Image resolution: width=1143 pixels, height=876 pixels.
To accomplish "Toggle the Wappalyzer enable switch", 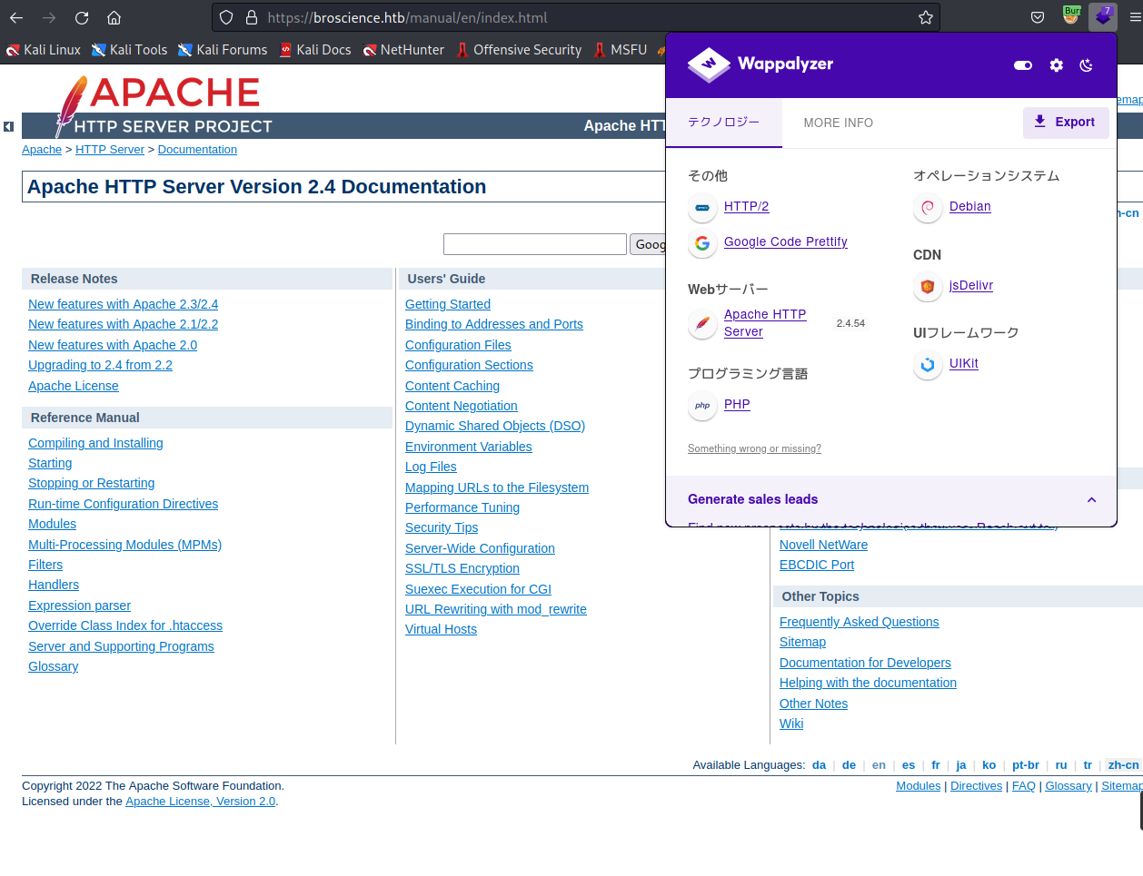I will click(x=1023, y=65).
